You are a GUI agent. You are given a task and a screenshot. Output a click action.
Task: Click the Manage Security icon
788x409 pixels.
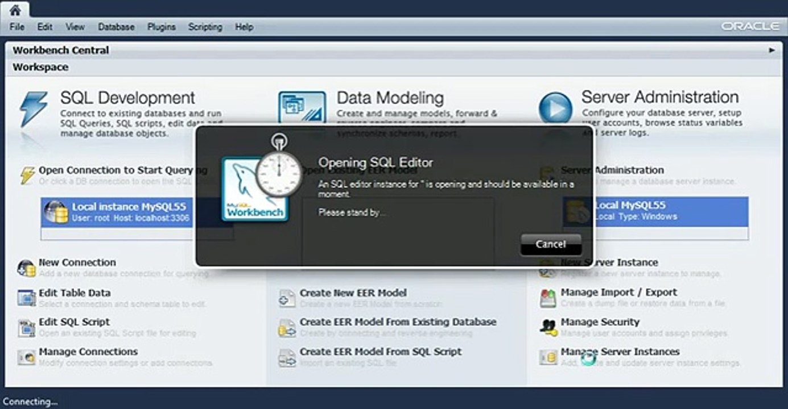[548, 327]
